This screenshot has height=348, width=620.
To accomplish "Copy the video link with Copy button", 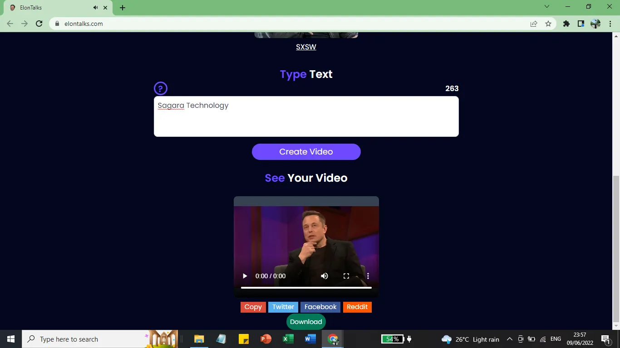I will [253, 307].
